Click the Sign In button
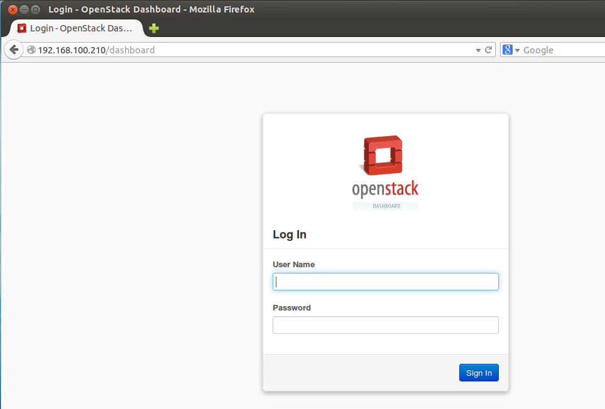Image resolution: width=605 pixels, height=409 pixels. coord(479,372)
